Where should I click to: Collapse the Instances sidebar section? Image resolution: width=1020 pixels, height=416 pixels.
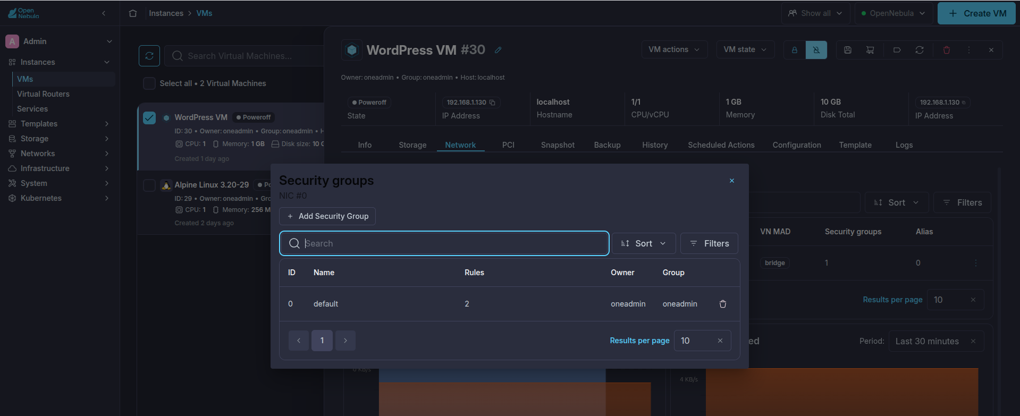coord(59,62)
